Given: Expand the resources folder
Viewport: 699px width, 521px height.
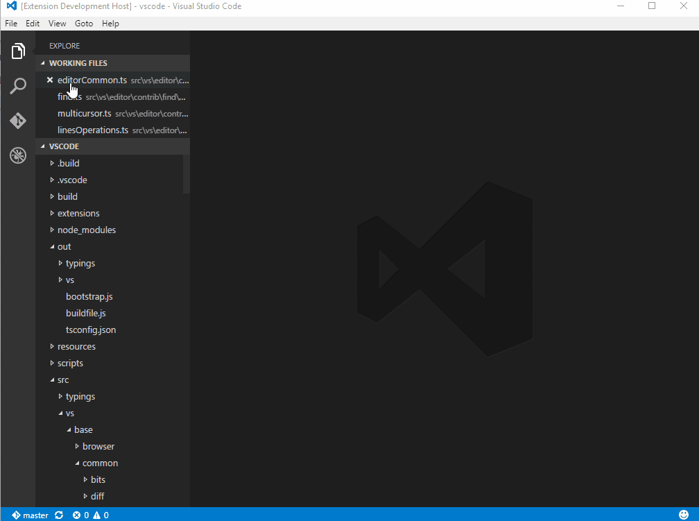Looking at the screenshot, I should click(52, 346).
